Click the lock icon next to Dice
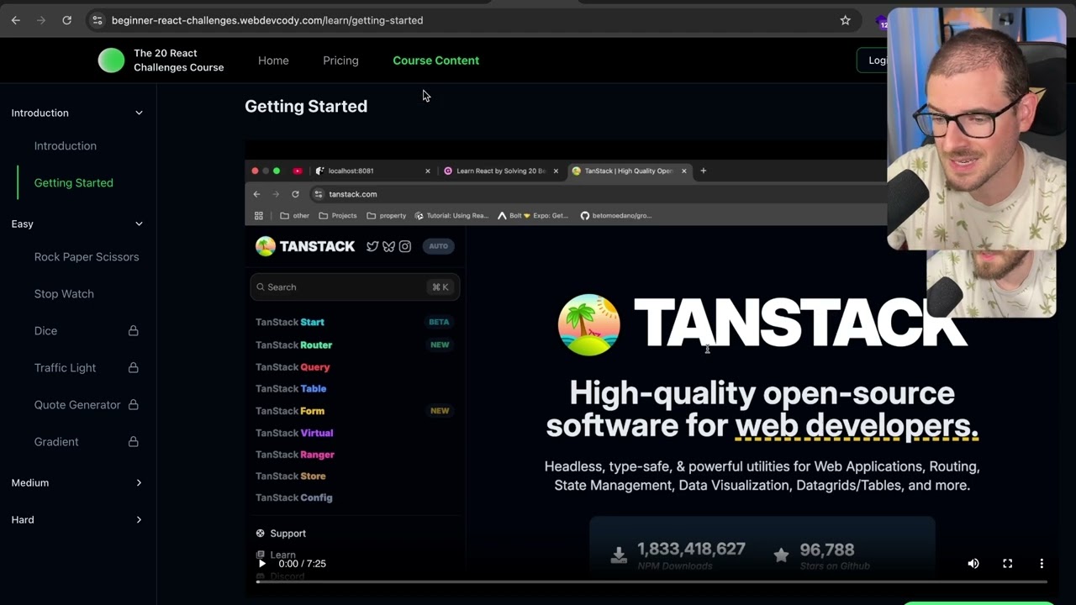The width and height of the screenshot is (1076, 605). tap(133, 331)
